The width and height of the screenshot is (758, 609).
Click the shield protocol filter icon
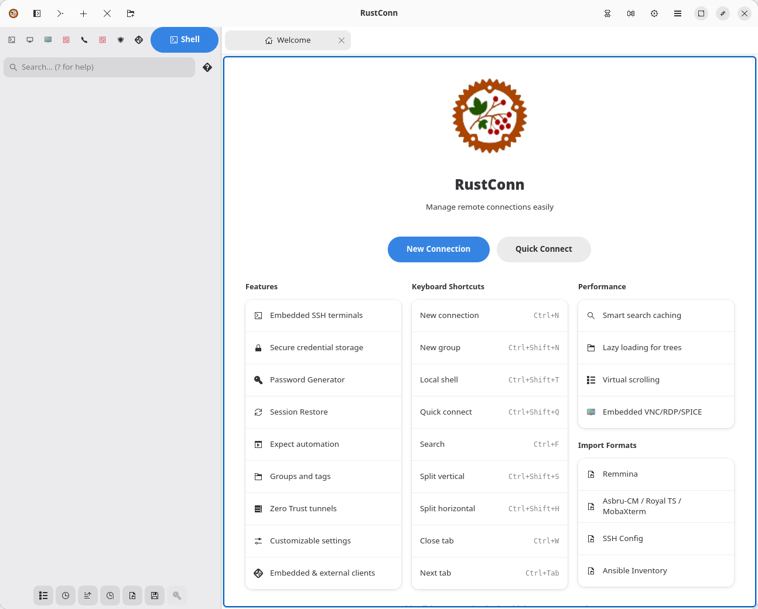tap(121, 40)
